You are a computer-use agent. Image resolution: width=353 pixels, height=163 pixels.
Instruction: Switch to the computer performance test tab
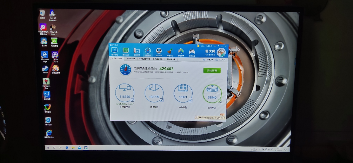pyautogui.click(x=117, y=59)
